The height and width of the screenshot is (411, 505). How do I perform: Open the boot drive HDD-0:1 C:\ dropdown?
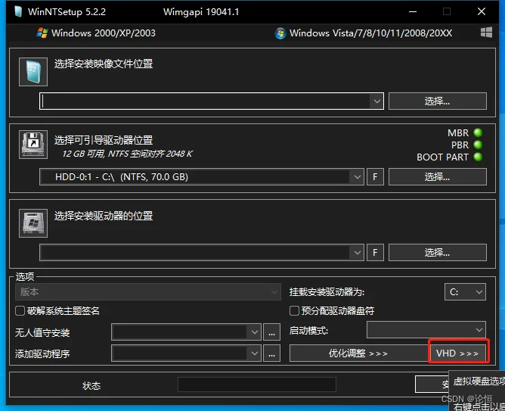tap(357, 176)
